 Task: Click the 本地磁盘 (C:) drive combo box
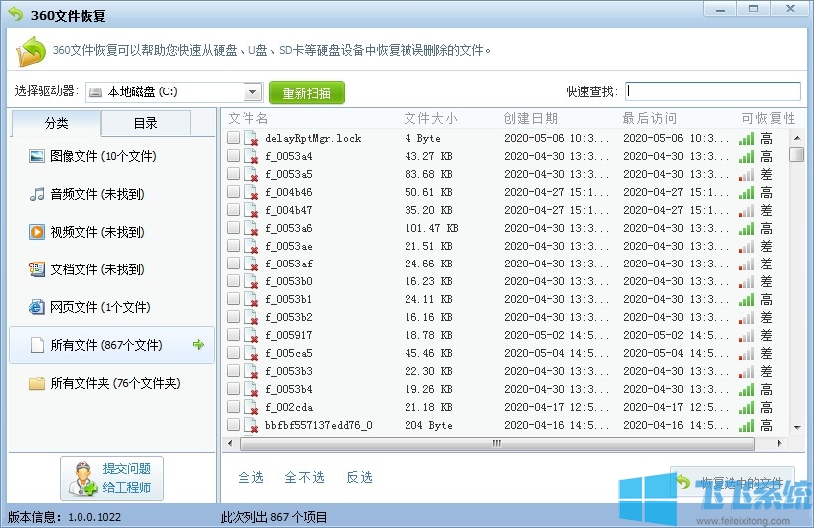(175, 92)
